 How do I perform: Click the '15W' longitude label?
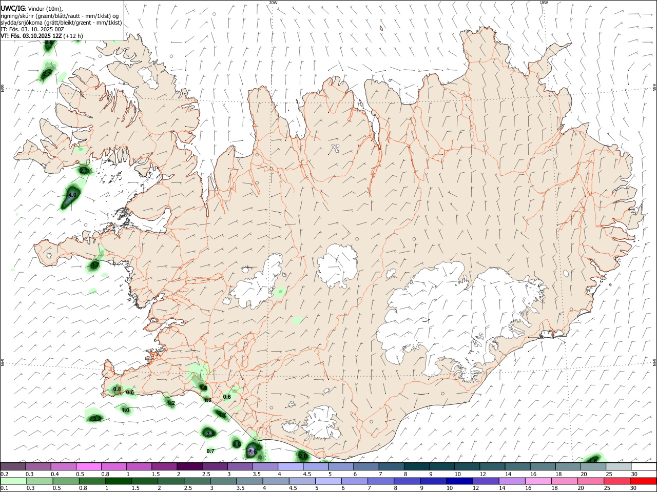tap(544, 3)
